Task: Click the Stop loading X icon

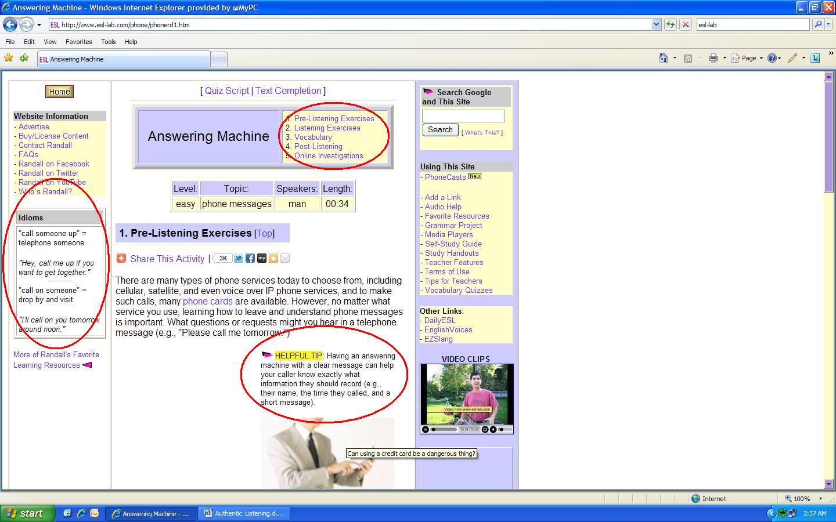Action: click(x=685, y=24)
